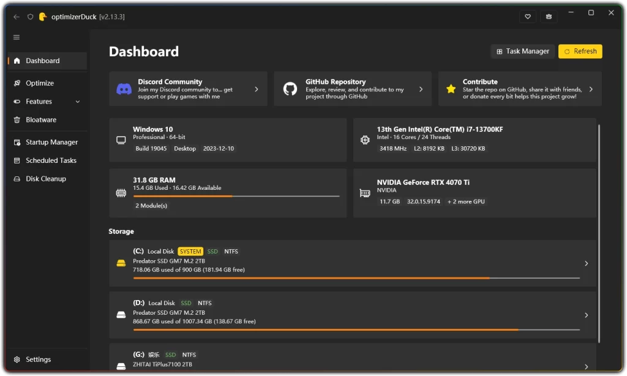Image resolution: width=627 pixels, height=376 pixels.
Task: Click the '+ 2 more GPU' tag
Action: tap(466, 201)
